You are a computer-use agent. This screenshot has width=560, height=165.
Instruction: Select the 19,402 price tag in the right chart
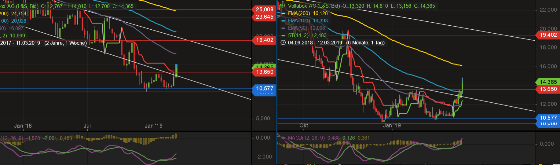(548, 35)
